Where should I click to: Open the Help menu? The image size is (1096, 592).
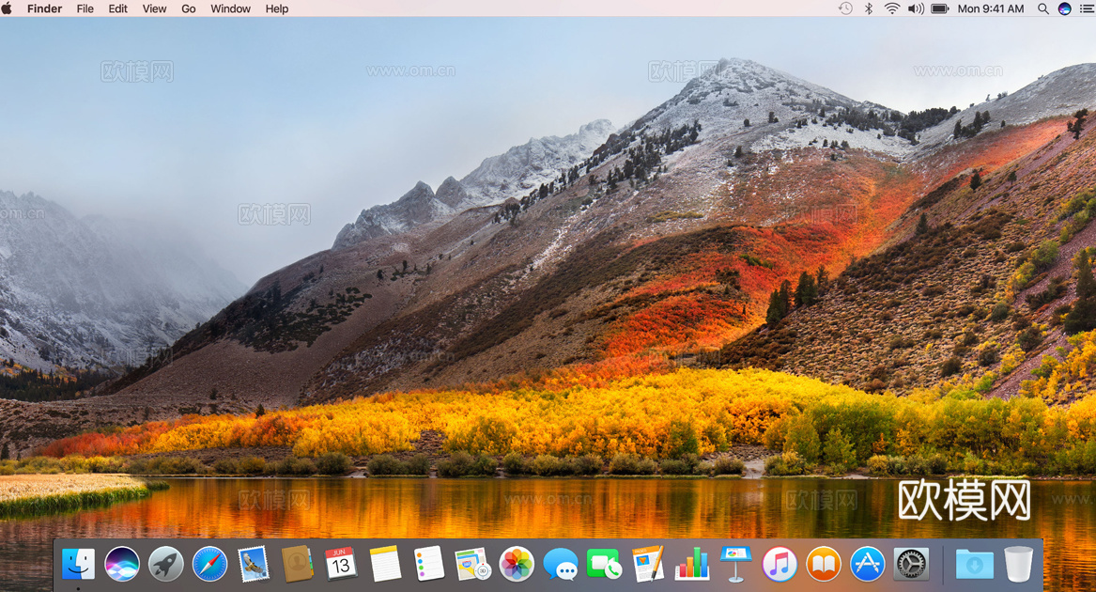pos(277,8)
